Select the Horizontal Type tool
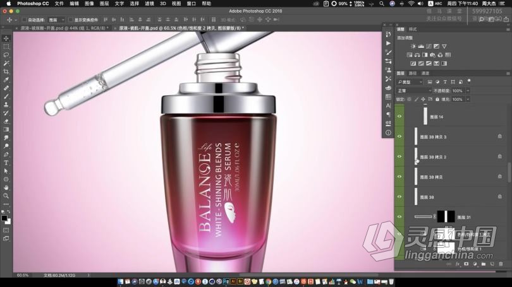This screenshot has width=512, height=287. (x=6, y=163)
